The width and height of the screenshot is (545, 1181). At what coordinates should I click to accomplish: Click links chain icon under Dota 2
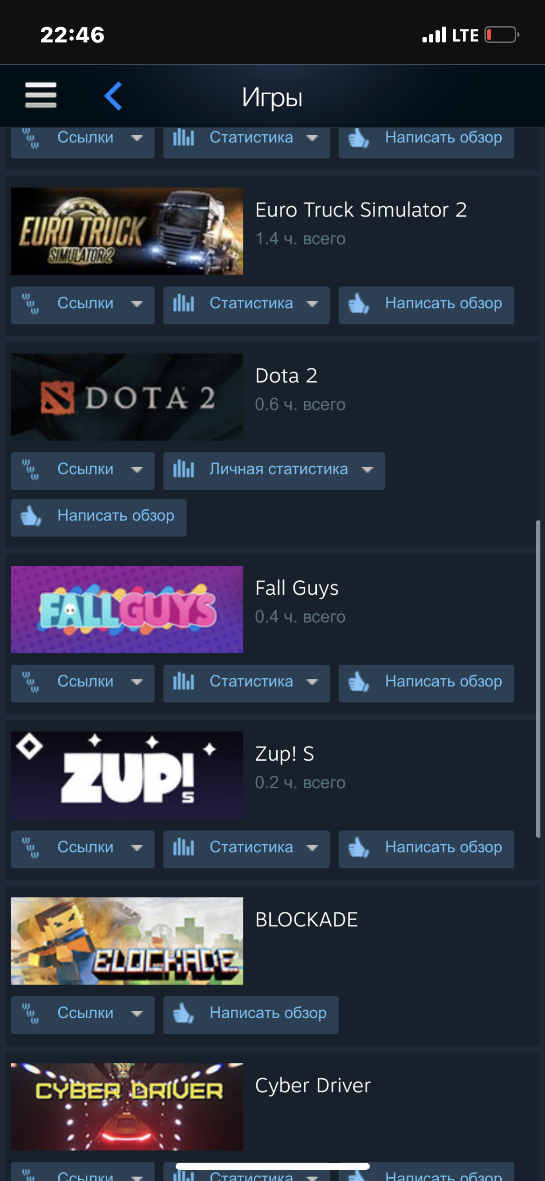click(x=31, y=470)
